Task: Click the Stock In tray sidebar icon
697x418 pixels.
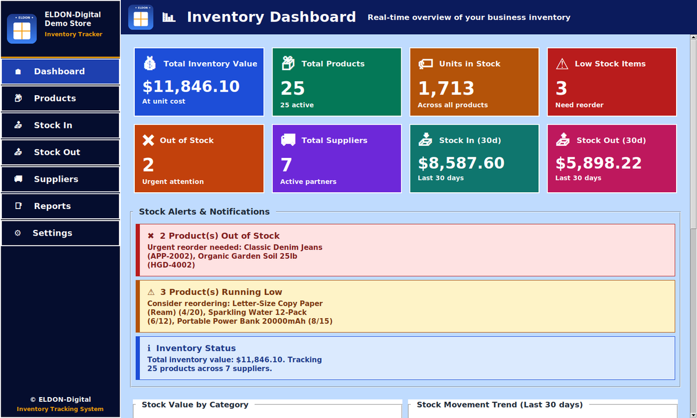Action: coord(18,125)
